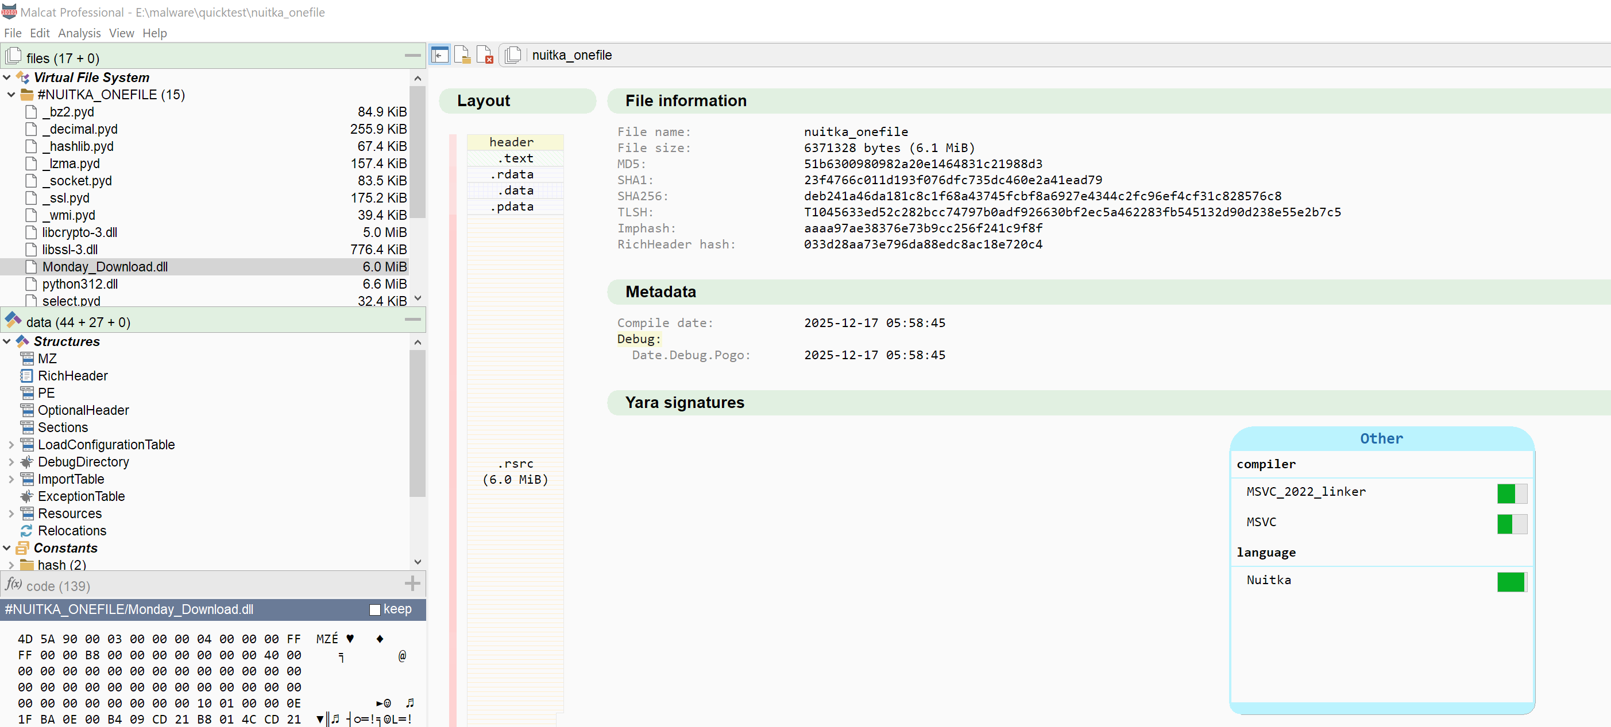Collapse the files panel with the minus button

click(x=412, y=55)
